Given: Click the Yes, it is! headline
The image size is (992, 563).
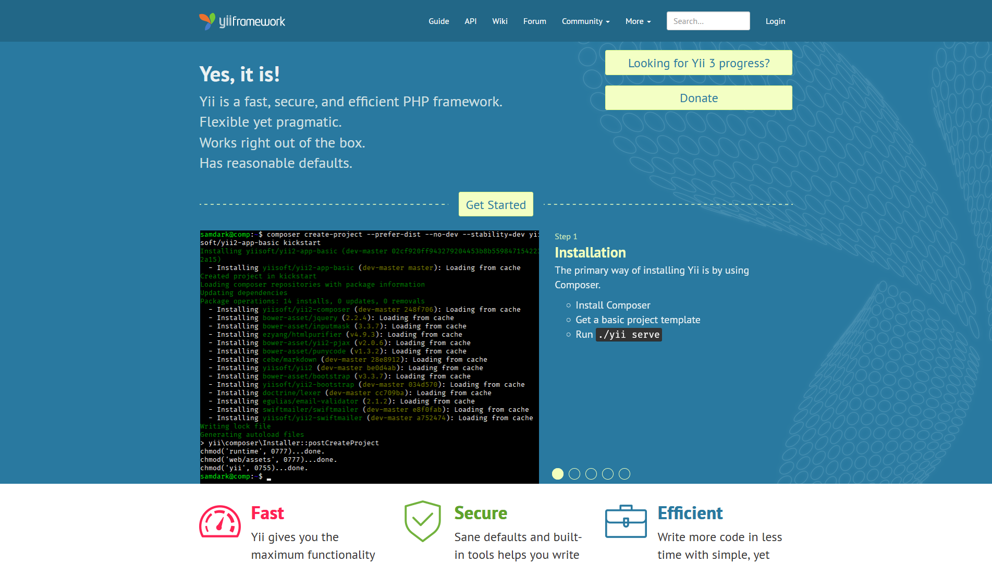Looking at the screenshot, I should click(239, 75).
